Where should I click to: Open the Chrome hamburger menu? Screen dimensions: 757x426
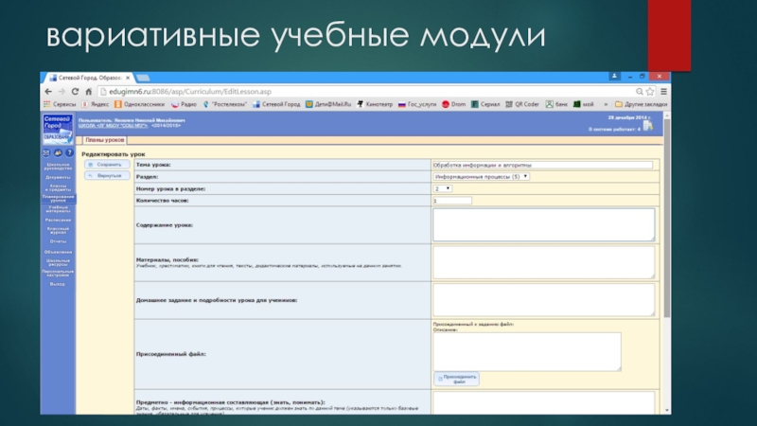tap(664, 91)
